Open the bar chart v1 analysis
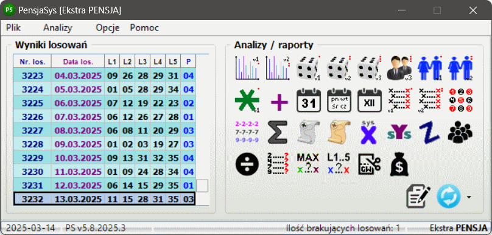Viewport: 492px width, 235px height. [x=247, y=68]
